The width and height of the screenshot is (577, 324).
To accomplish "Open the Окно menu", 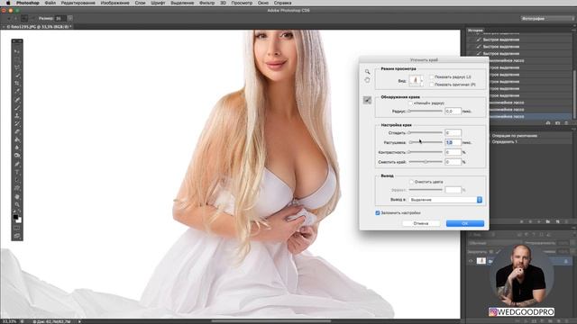I will (262, 3).
